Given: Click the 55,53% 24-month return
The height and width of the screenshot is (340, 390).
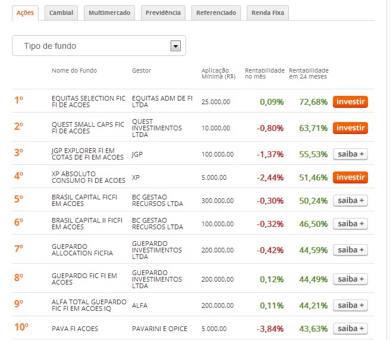Looking at the screenshot, I should coord(313,154).
